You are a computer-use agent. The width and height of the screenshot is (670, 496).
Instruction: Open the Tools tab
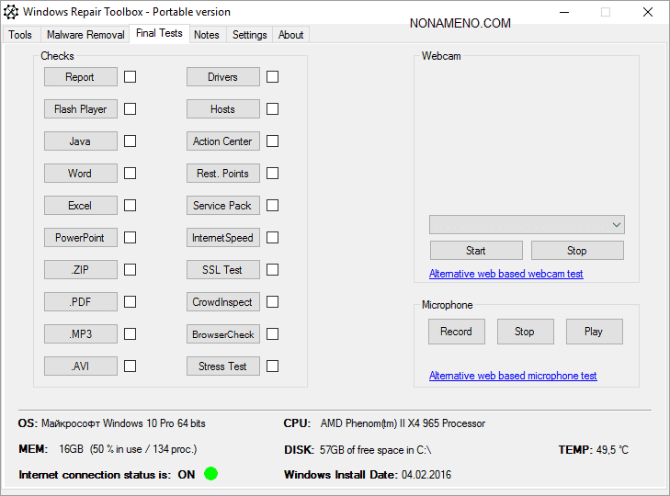(x=20, y=35)
